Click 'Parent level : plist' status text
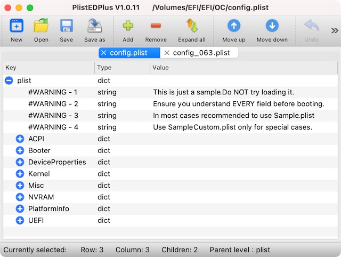 tap(240, 250)
